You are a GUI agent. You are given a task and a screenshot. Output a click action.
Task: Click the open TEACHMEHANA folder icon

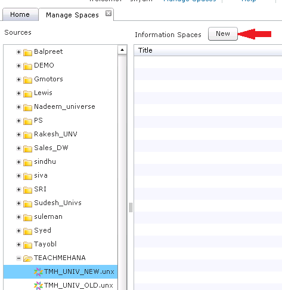(x=27, y=258)
